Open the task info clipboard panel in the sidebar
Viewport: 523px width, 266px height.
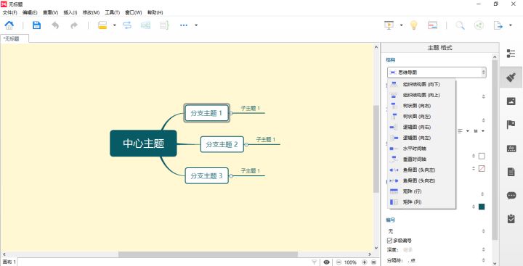[x=511, y=219]
